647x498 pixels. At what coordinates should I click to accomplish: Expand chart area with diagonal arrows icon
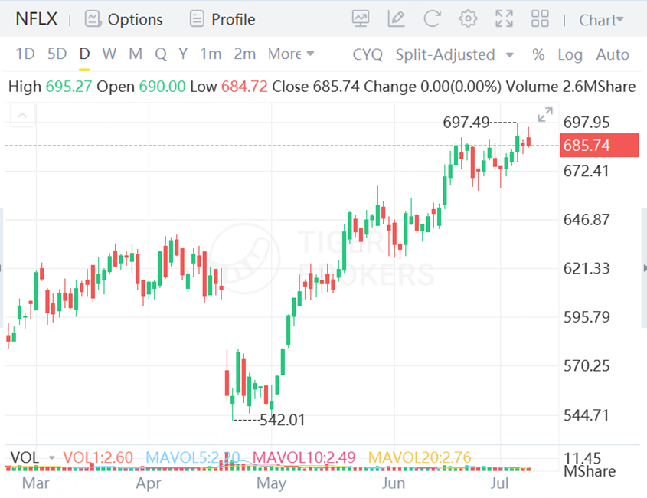tap(545, 115)
